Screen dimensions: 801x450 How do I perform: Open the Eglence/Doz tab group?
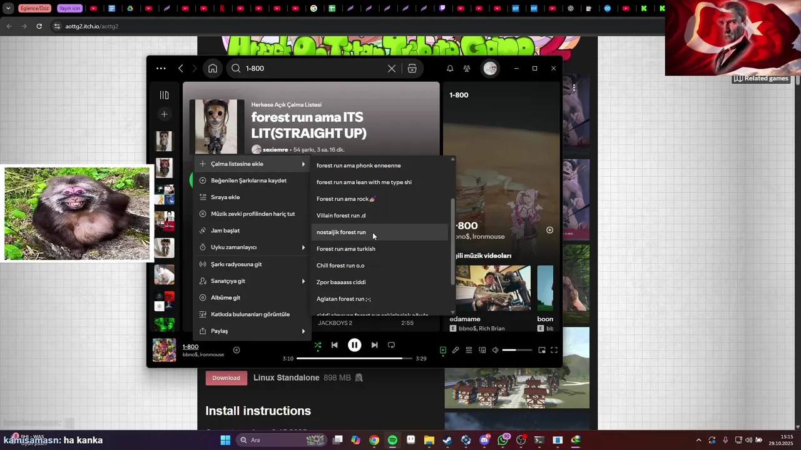pos(35,9)
